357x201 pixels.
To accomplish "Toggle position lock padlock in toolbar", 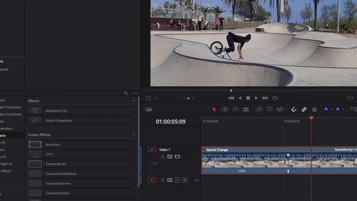I will [315, 109].
